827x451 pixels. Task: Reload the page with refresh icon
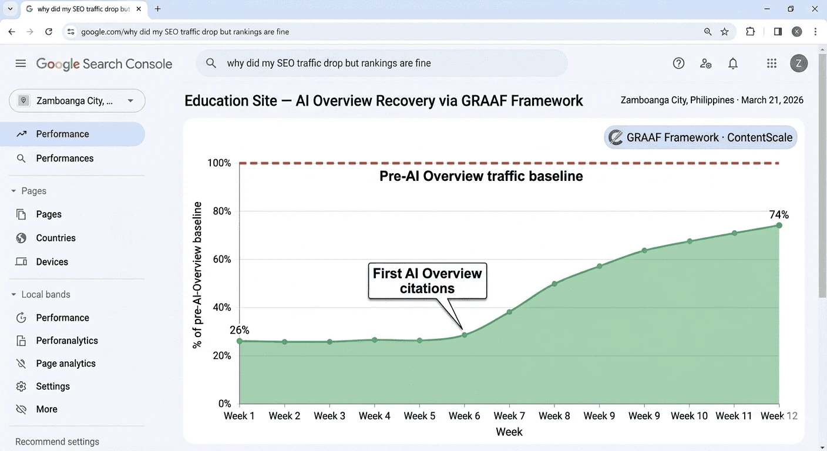(x=49, y=31)
